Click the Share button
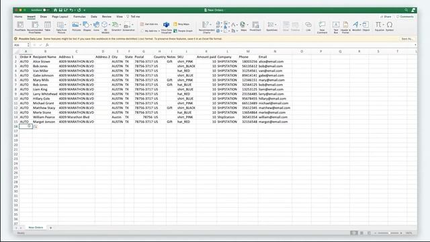 click(x=386, y=17)
